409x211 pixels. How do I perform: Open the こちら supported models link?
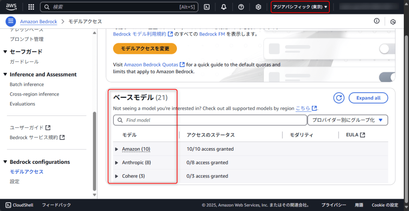click(x=306, y=108)
